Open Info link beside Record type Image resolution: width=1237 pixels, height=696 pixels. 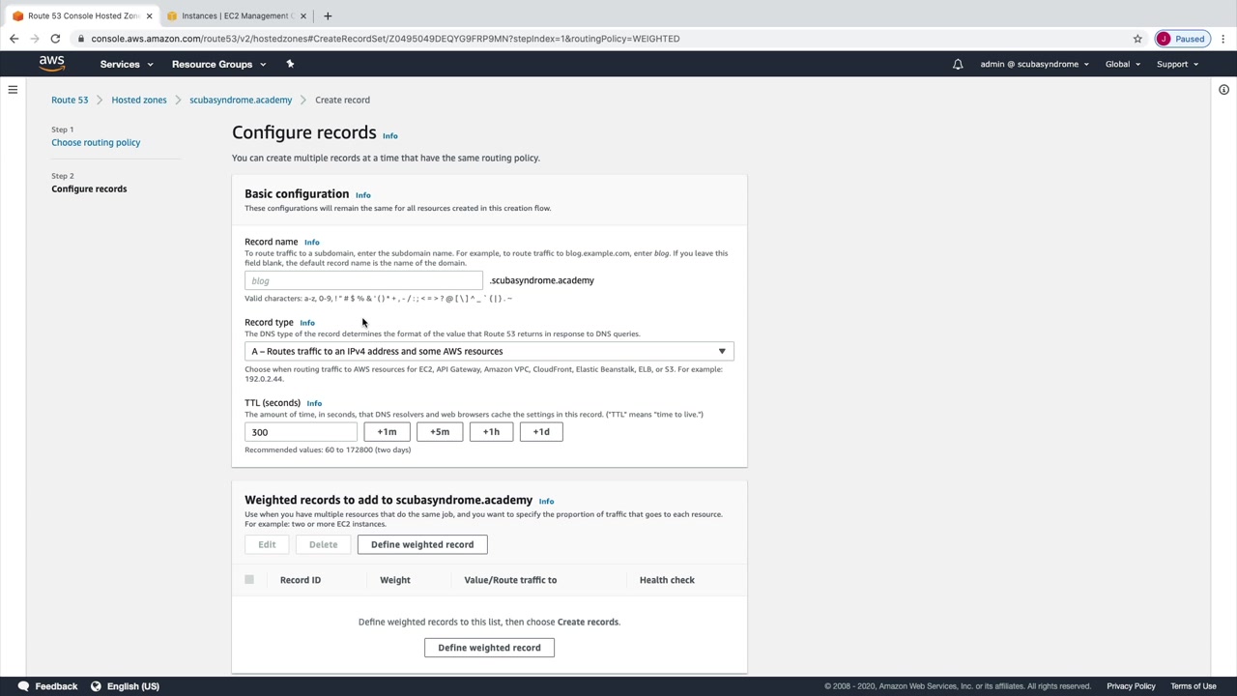(x=307, y=323)
